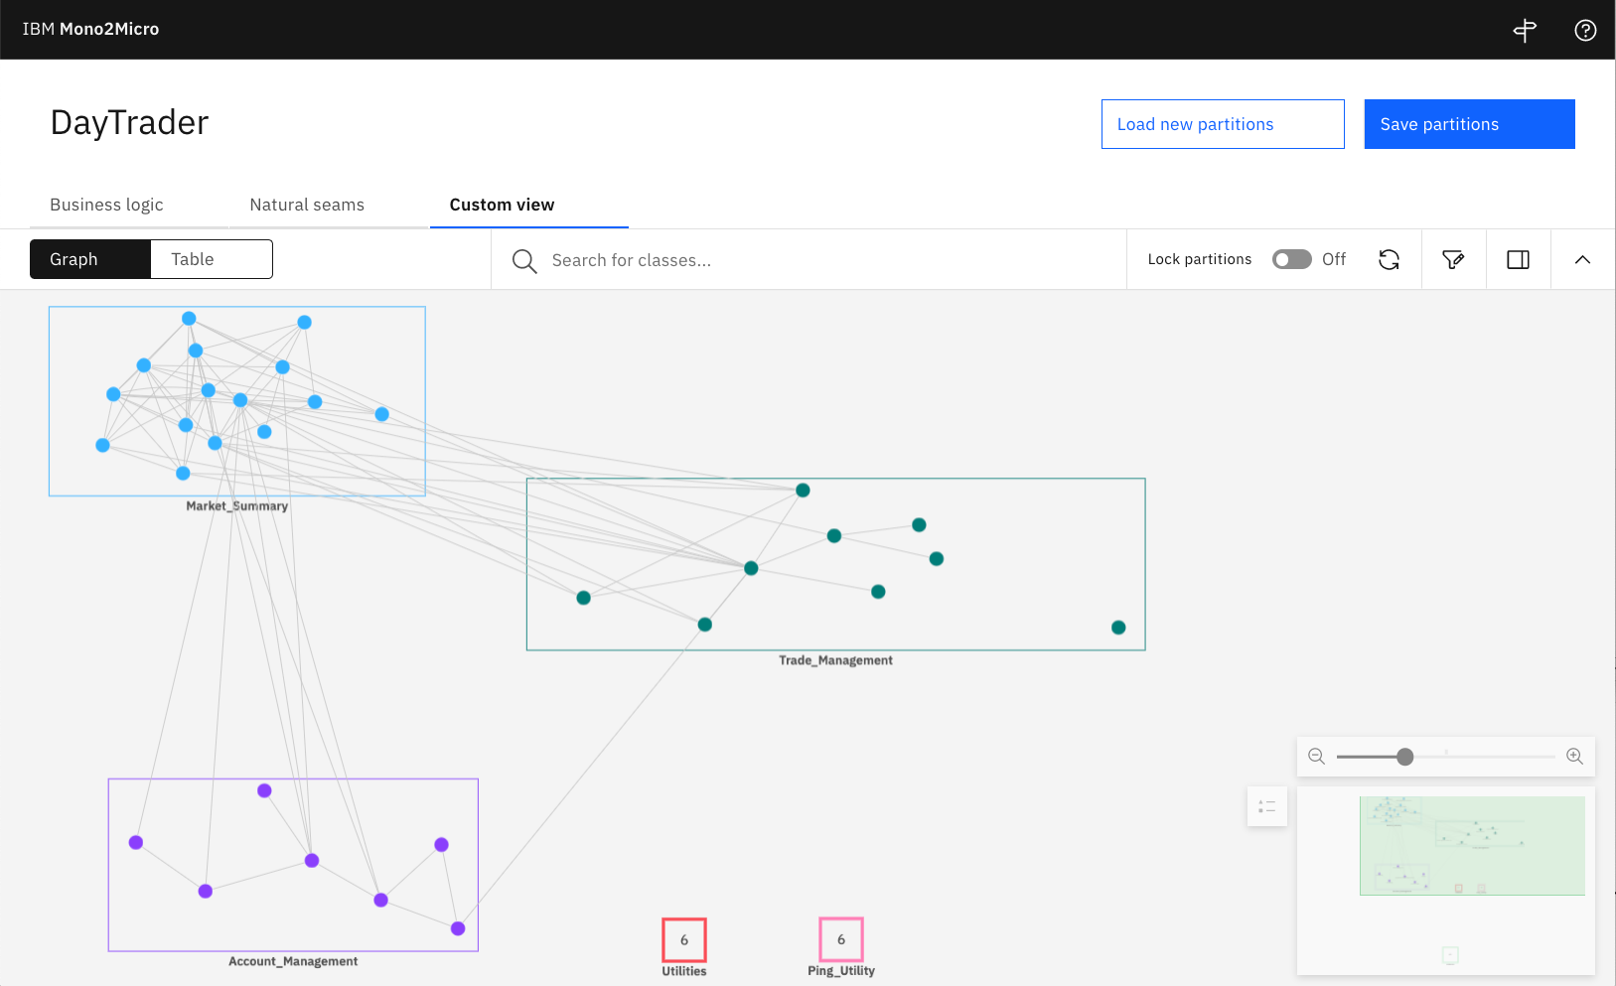Click the isolated teal node in Trade_Management
Screen dimensions: 1616x986
coord(1118,628)
